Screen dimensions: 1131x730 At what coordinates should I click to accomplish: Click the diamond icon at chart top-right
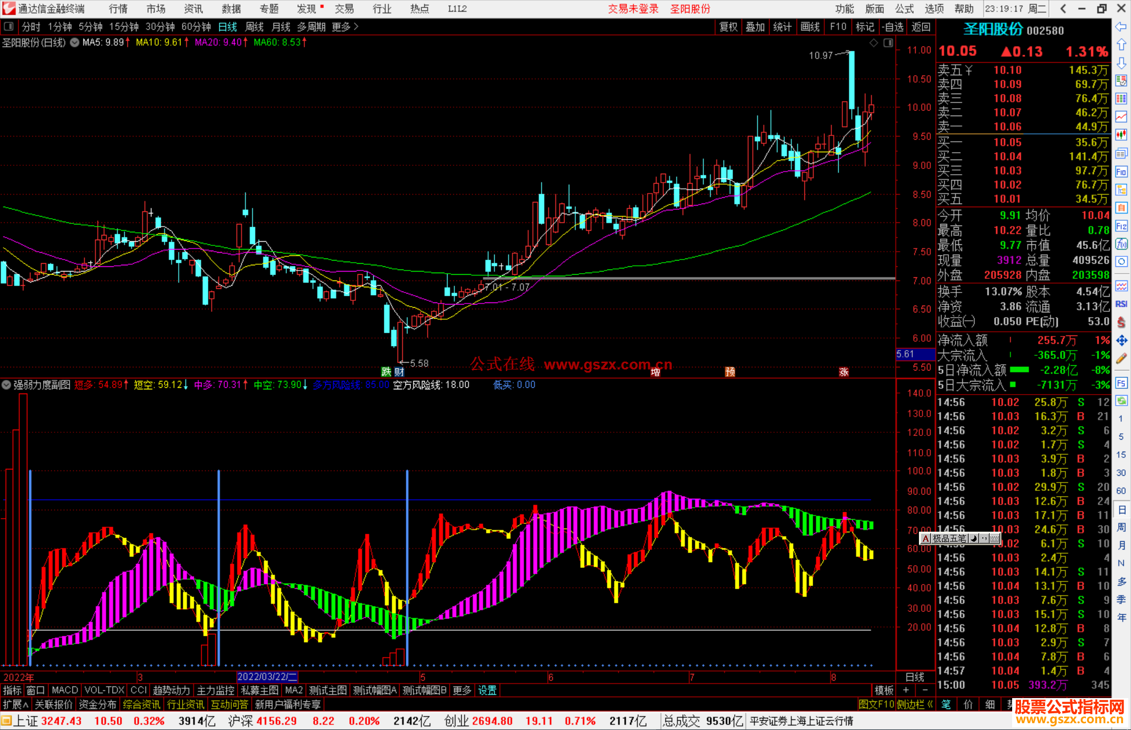[x=873, y=43]
